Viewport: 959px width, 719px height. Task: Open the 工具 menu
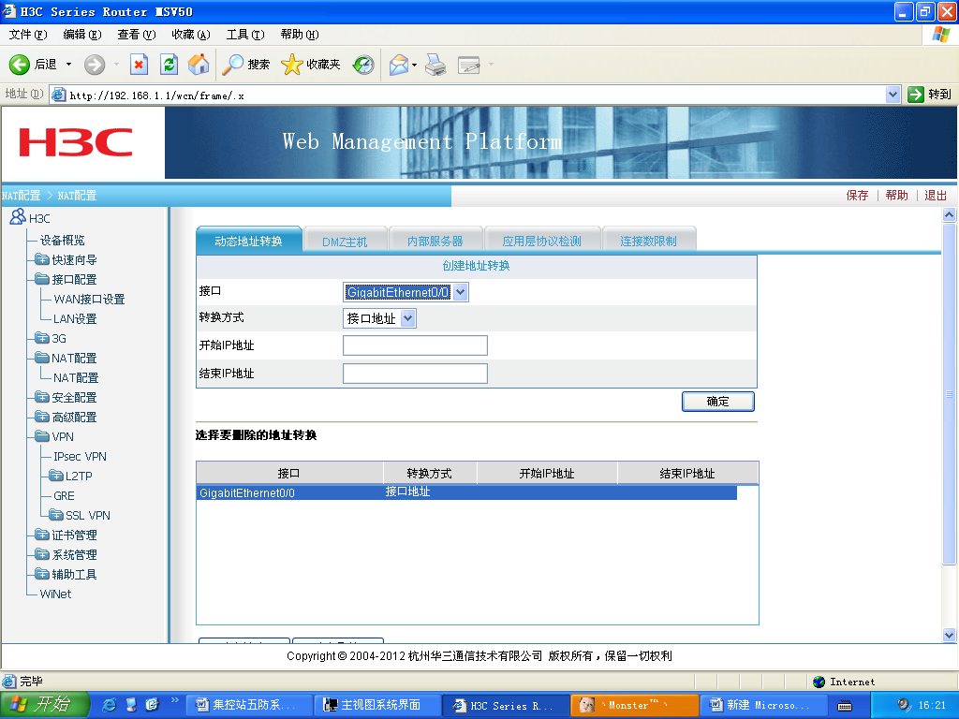[x=244, y=35]
